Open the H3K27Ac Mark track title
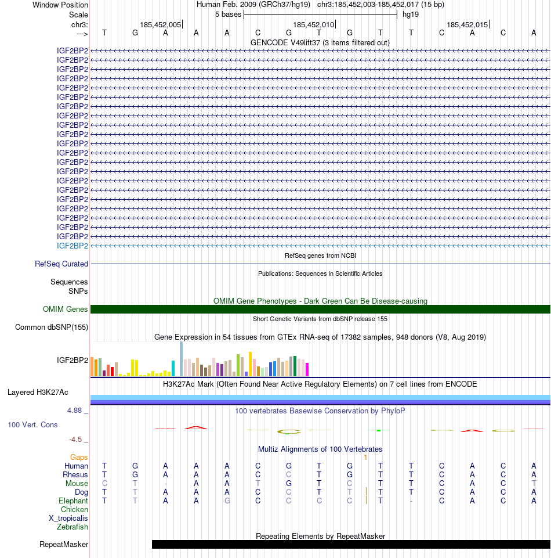 point(320,384)
